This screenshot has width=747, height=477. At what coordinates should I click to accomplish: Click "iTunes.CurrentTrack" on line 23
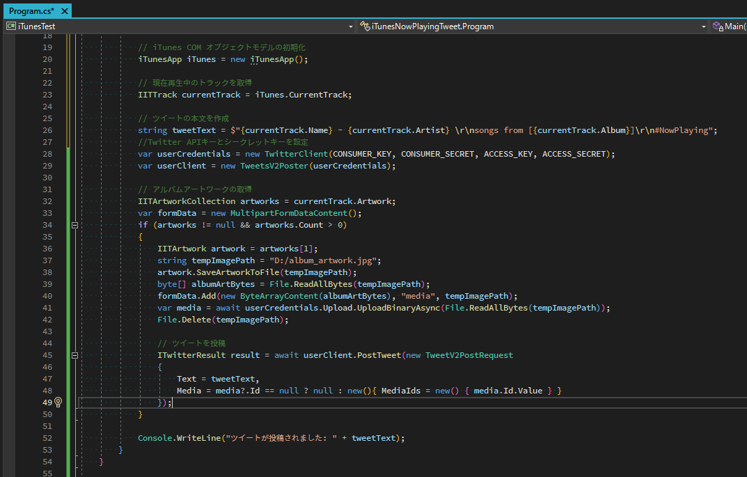click(301, 95)
